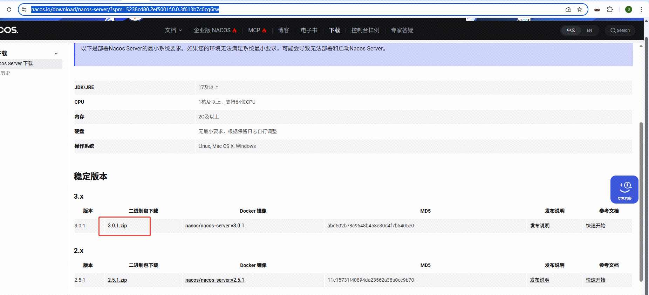Viewport: 649px width, 295px height.
Task: Open the incognito glasses extension icon
Action: tap(597, 9)
